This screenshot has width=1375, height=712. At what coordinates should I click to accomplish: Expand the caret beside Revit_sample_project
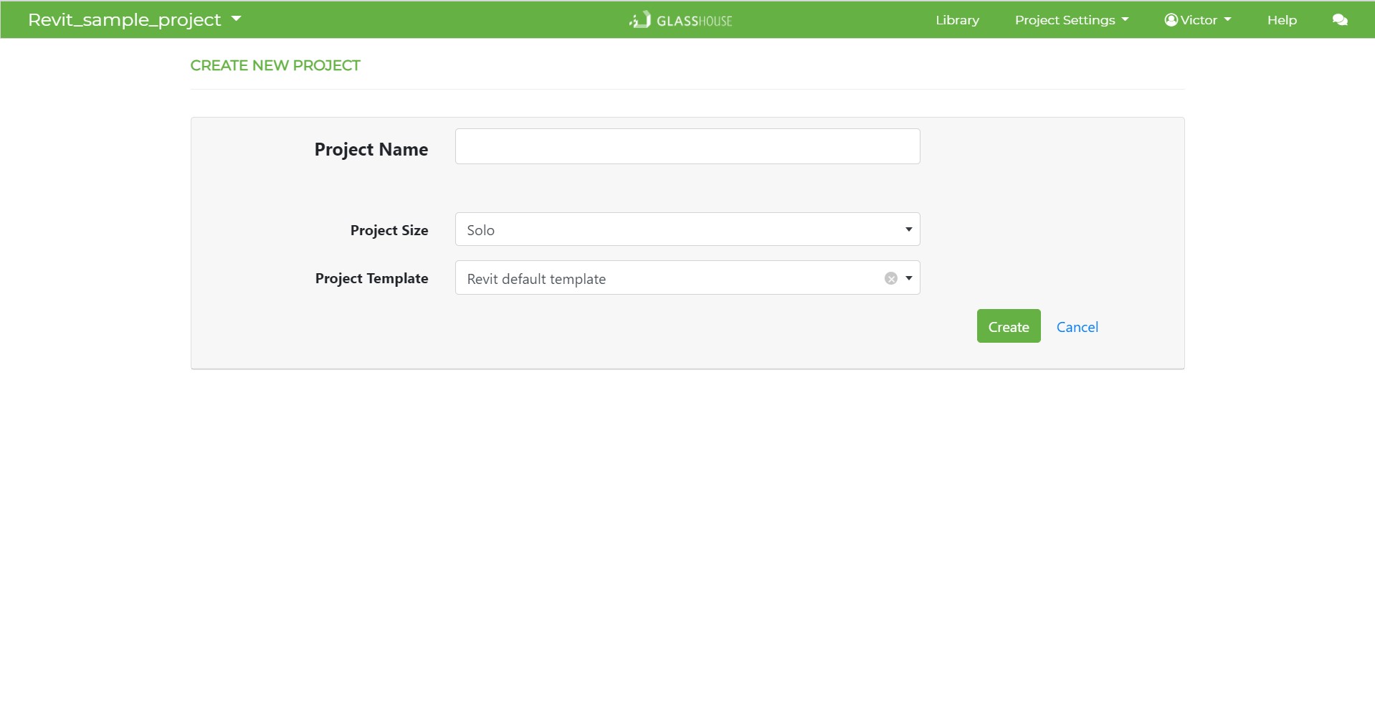[x=237, y=19]
